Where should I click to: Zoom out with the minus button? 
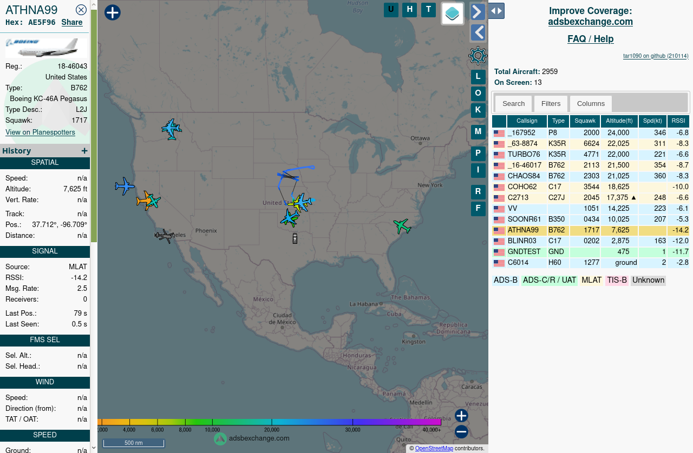461,432
